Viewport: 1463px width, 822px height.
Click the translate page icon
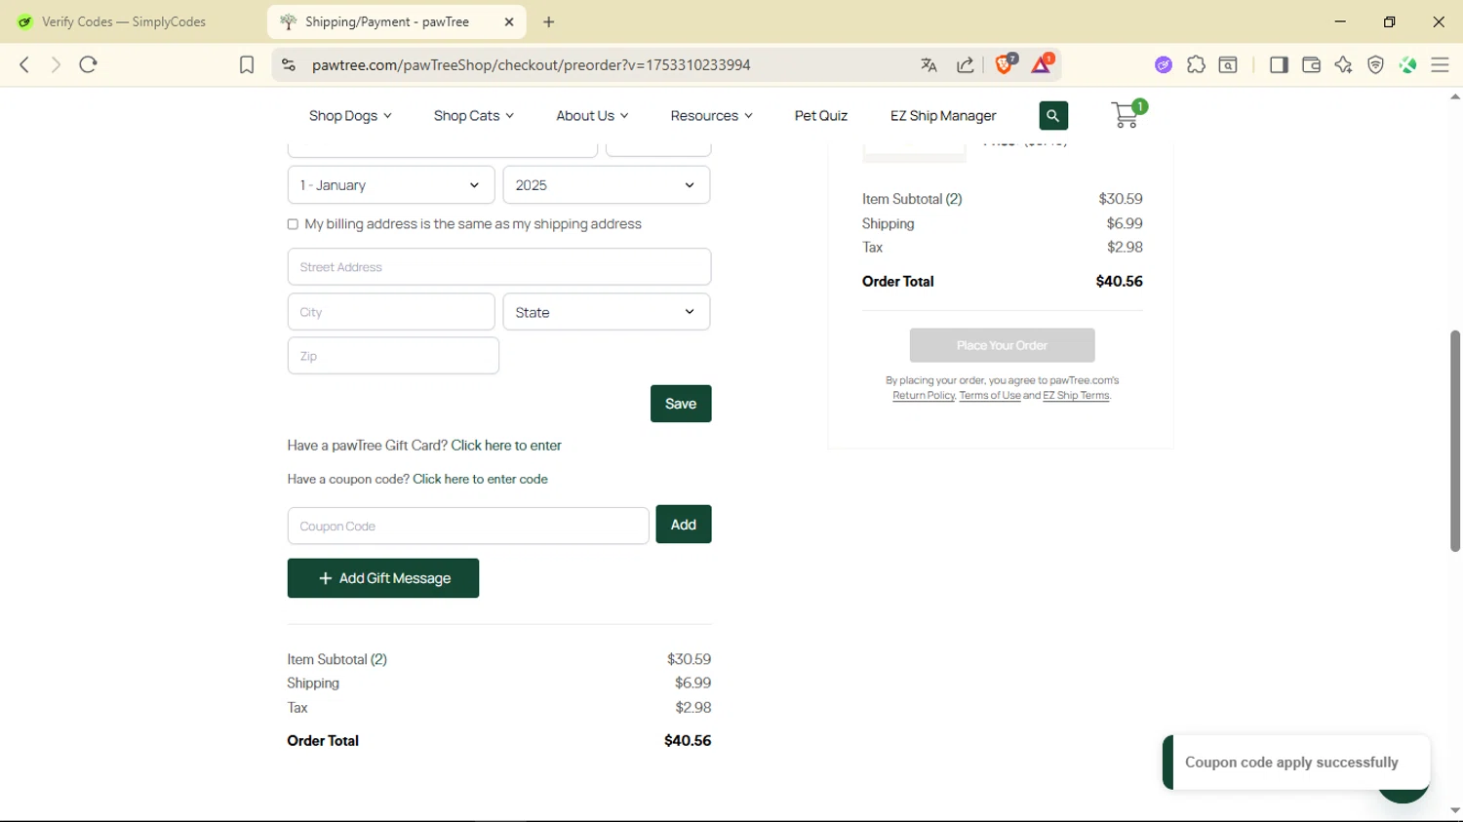pyautogui.click(x=929, y=65)
